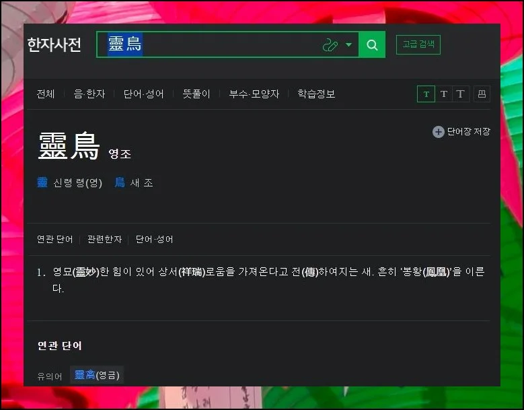524x410 pixels.
Task: Click the 유의어 label
Action: (x=50, y=376)
